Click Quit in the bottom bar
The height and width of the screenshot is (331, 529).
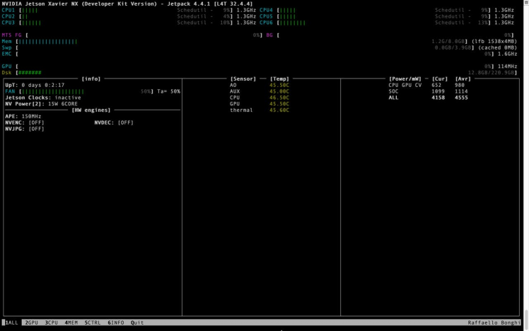pos(137,323)
